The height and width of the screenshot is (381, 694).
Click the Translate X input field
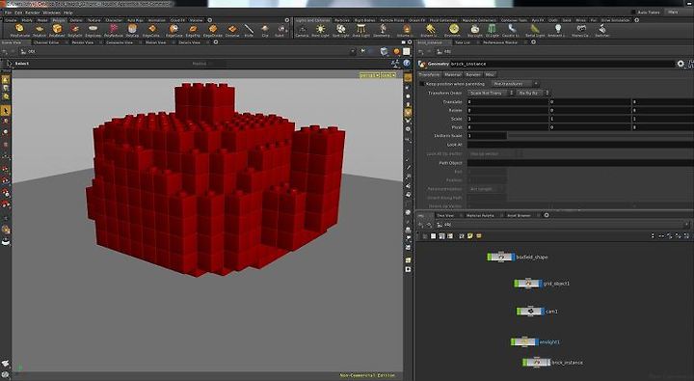click(508, 102)
